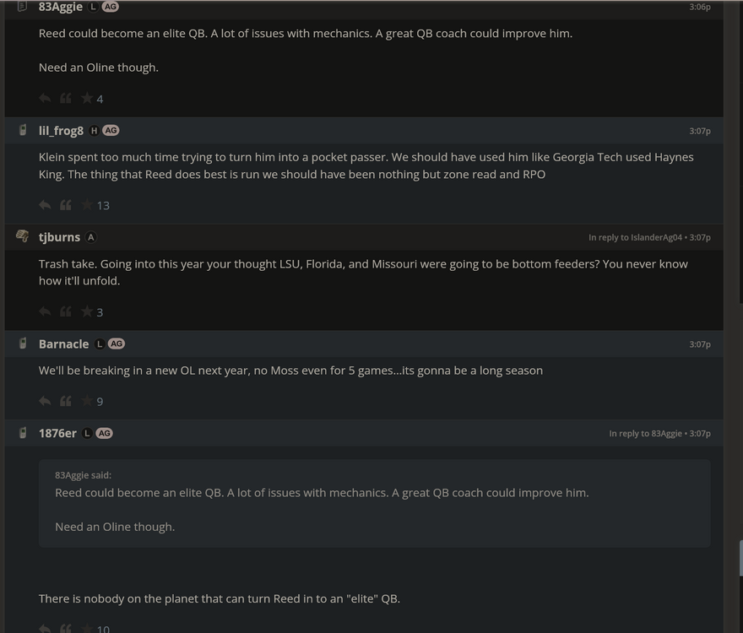Click the reply arrow under tjburns' post

45,312
